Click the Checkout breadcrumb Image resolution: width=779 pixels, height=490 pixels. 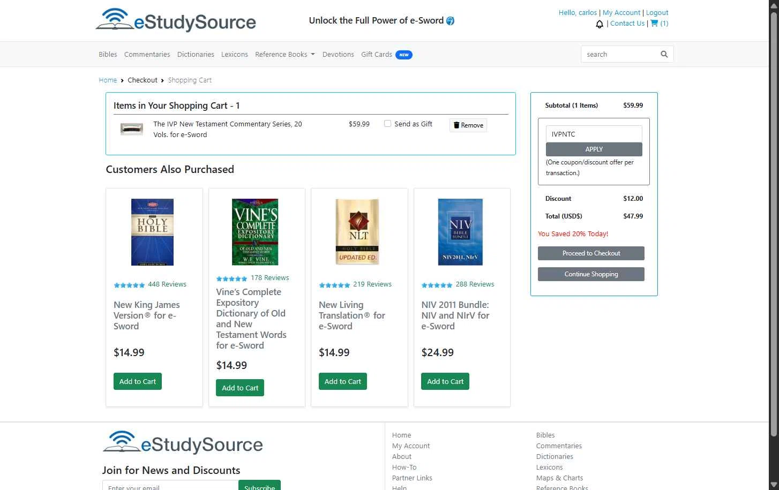143,80
